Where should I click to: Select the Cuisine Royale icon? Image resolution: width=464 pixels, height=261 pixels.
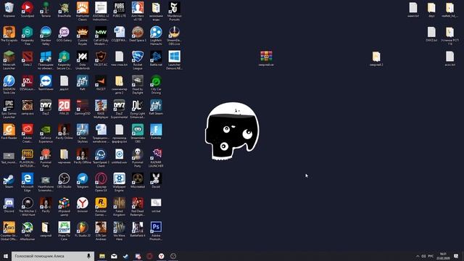pyautogui.click(x=82, y=36)
